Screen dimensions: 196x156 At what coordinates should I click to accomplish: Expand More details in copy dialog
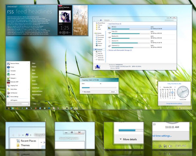click(86, 92)
